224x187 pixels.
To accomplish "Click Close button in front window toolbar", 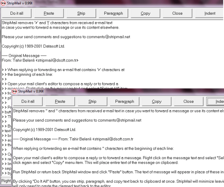I will [x=188, y=101].
